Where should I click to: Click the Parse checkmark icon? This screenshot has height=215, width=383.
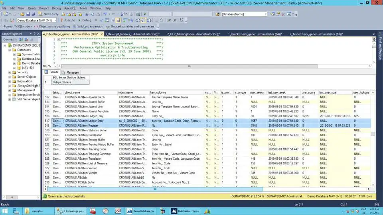[101, 20]
